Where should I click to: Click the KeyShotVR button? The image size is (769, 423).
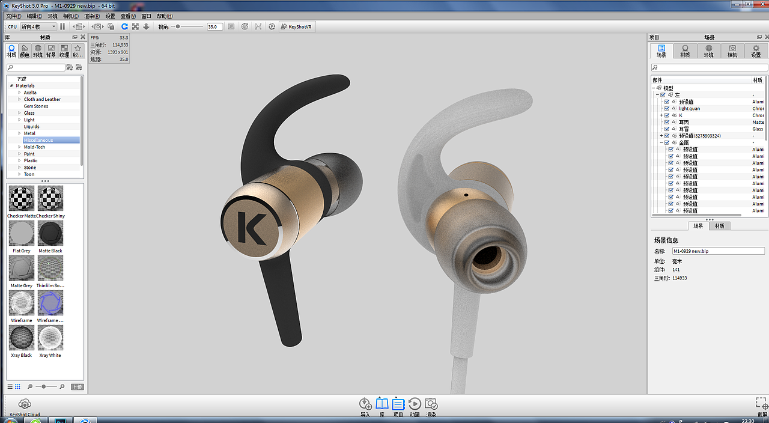coord(297,26)
